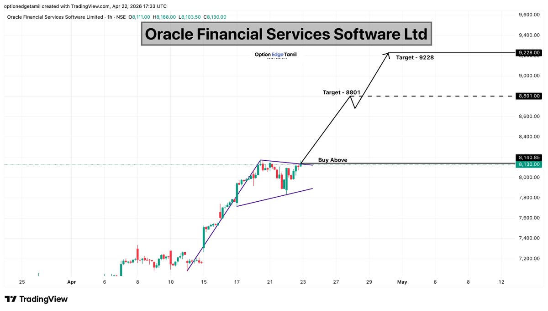Click the 9,600.00 level on the price scale
Viewport: 548px width, 311px height.
point(528,14)
